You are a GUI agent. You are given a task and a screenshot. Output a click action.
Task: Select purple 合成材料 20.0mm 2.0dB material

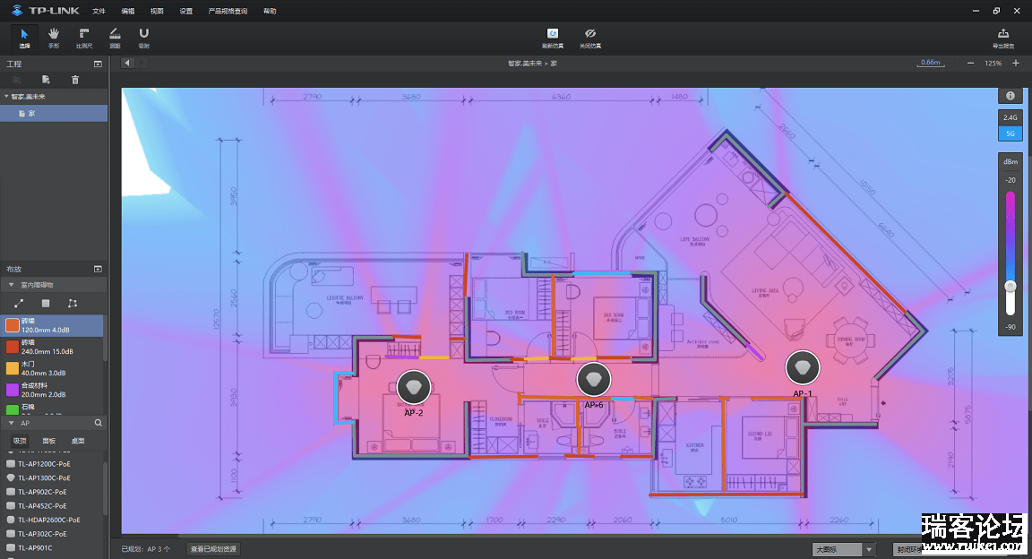52,390
